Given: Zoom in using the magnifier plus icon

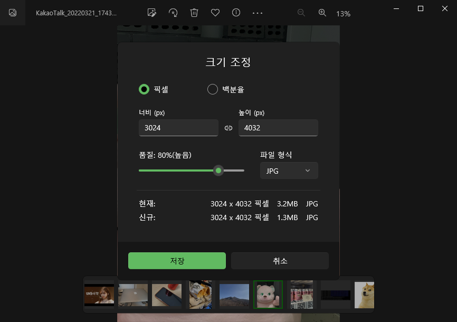Looking at the screenshot, I should coord(322,13).
